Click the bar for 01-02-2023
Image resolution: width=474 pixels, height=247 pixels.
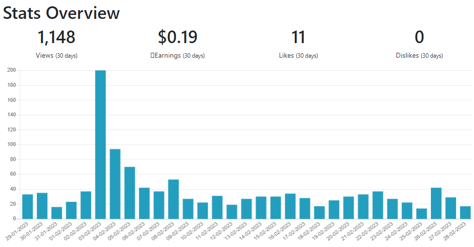[71, 210]
